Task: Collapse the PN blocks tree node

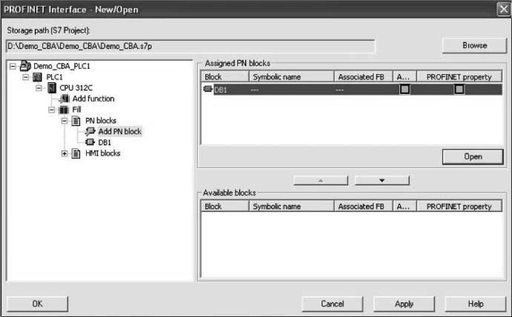Action: click(64, 121)
